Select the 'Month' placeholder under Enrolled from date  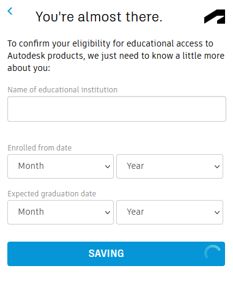[31, 166]
